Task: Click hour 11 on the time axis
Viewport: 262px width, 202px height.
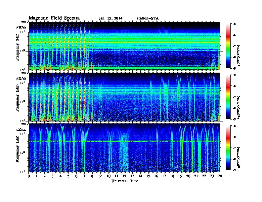Action: [x=116, y=176]
